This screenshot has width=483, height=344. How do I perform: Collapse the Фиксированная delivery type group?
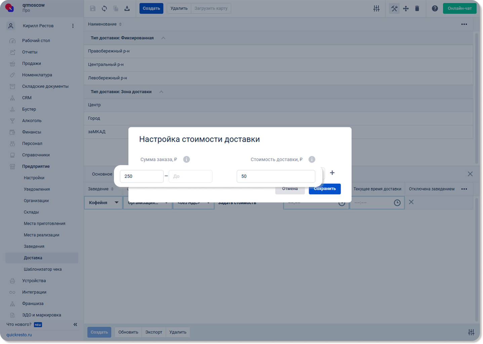coord(163,38)
